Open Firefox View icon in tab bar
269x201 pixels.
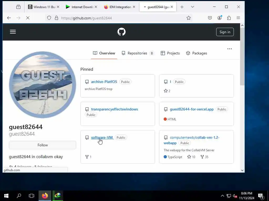tap(18, 7)
